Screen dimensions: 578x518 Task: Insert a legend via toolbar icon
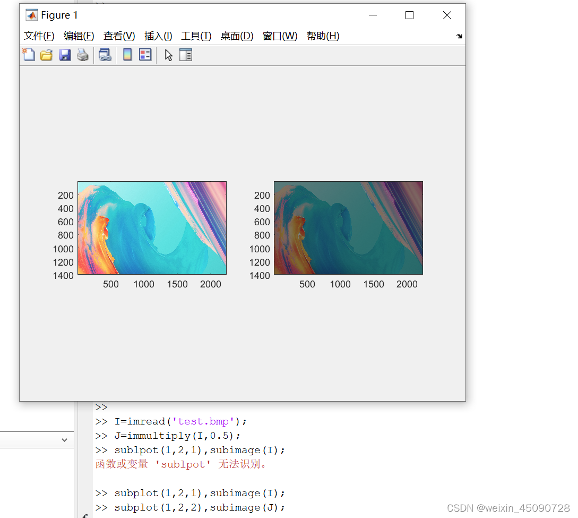(x=145, y=55)
